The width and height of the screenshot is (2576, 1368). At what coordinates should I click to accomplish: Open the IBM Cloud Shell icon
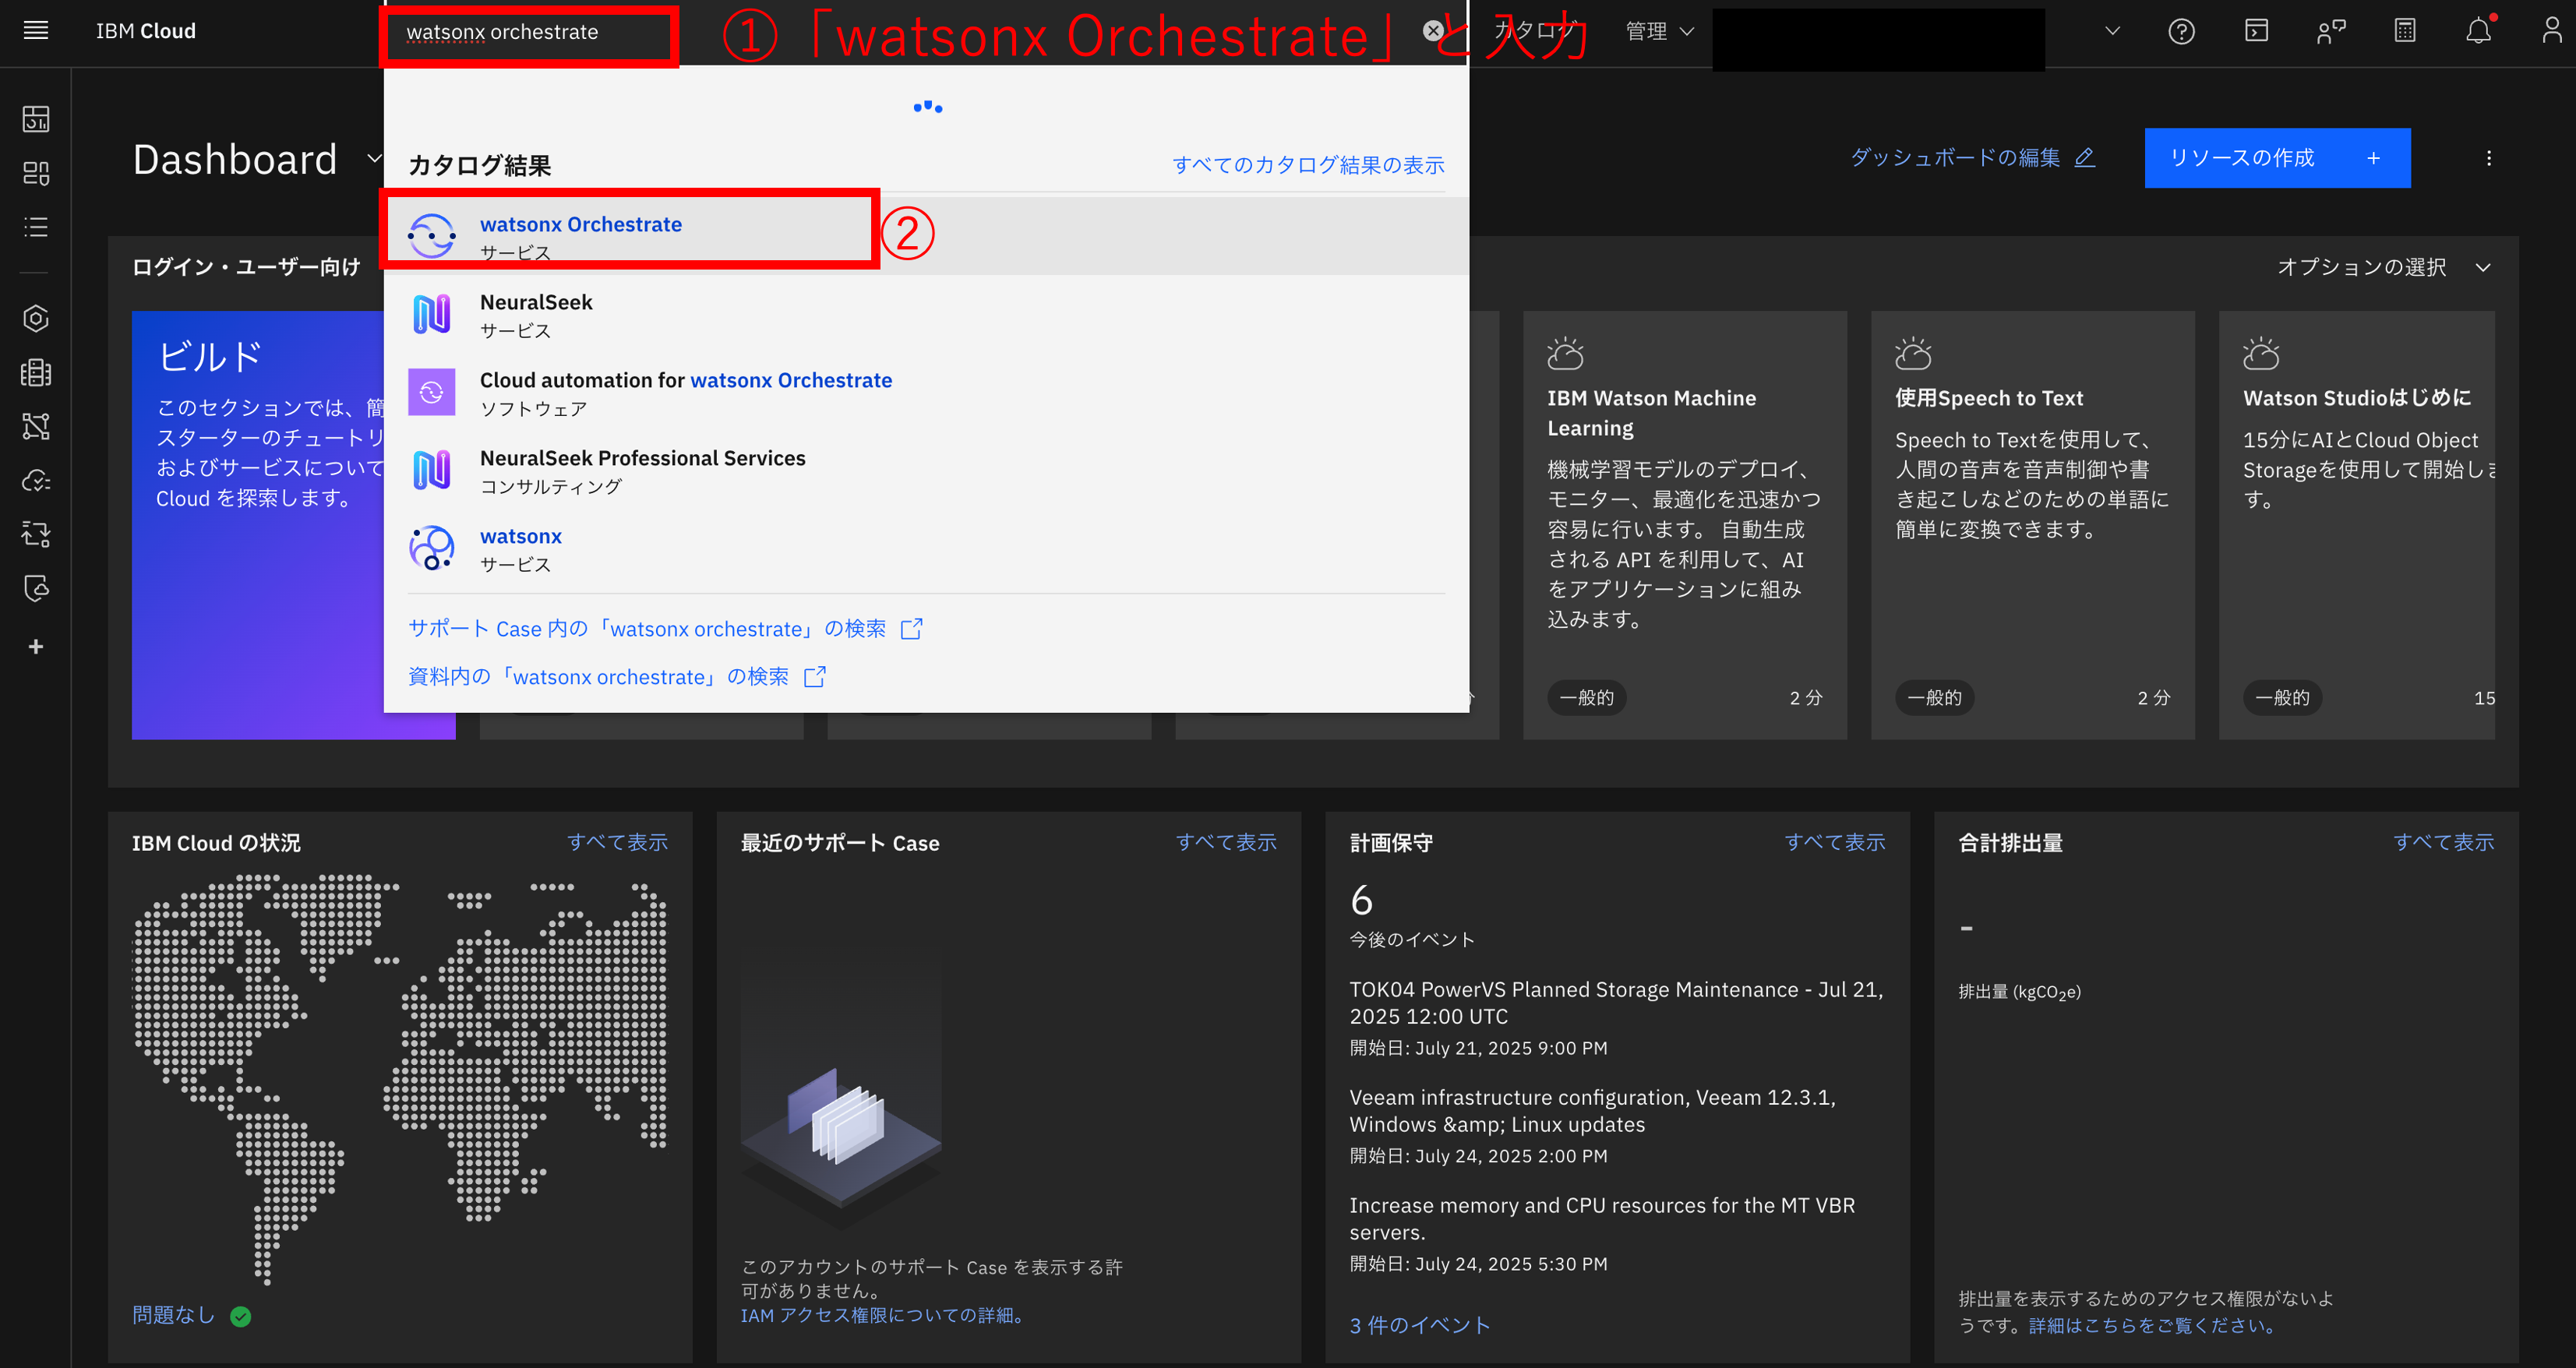tap(2256, 32)
